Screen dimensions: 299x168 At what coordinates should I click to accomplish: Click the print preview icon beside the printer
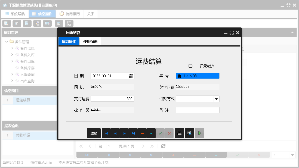click(x=189, y=133)
